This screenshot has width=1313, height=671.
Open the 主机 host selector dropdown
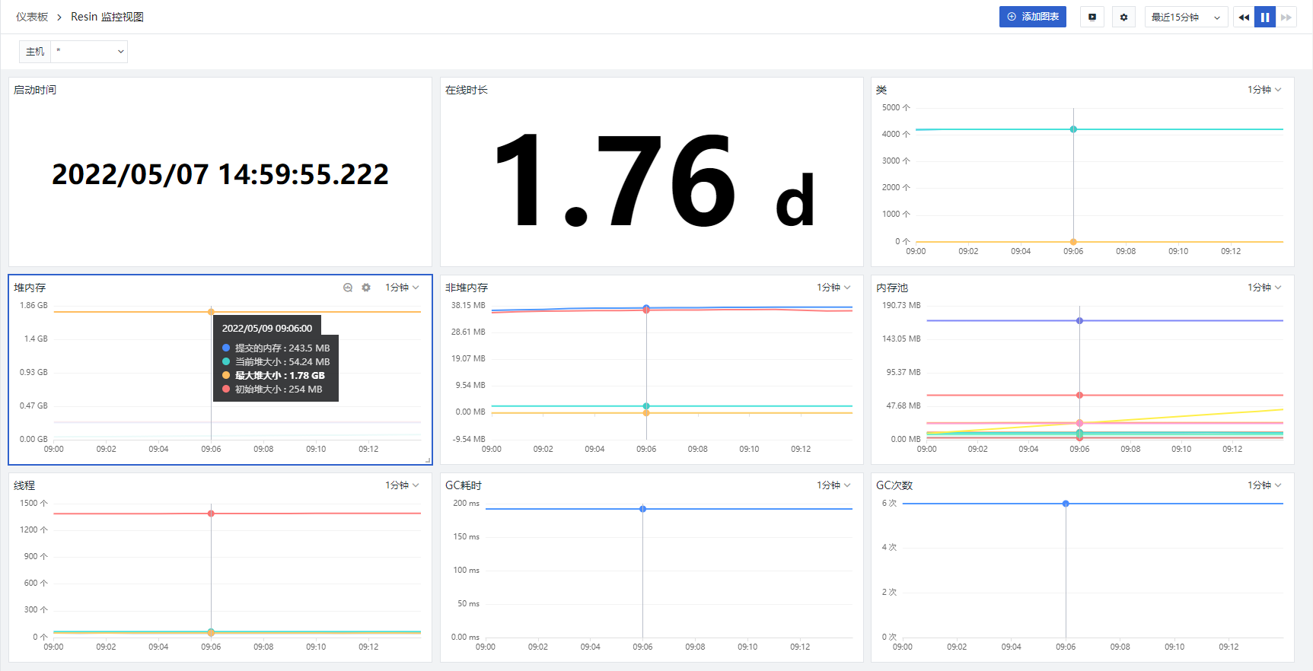[x=88, y=52]
